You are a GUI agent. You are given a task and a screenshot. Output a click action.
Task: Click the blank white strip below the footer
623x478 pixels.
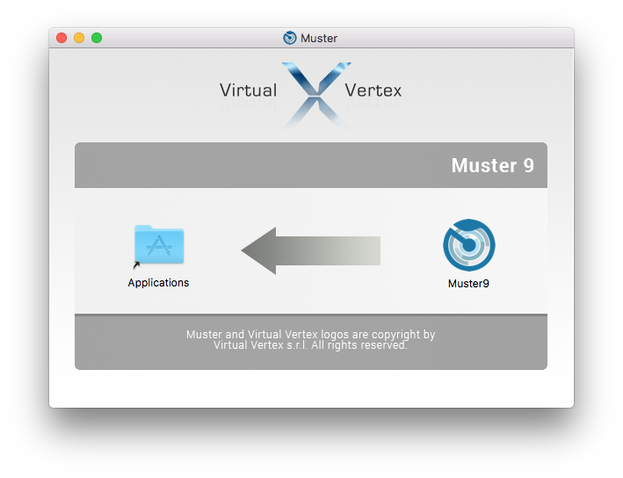pyautogui.click(x=310, y=388)
